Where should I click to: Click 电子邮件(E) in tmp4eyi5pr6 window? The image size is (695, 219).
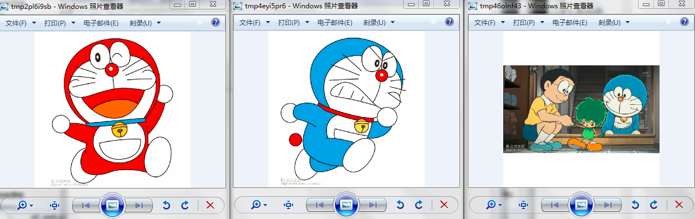[335, 23]
